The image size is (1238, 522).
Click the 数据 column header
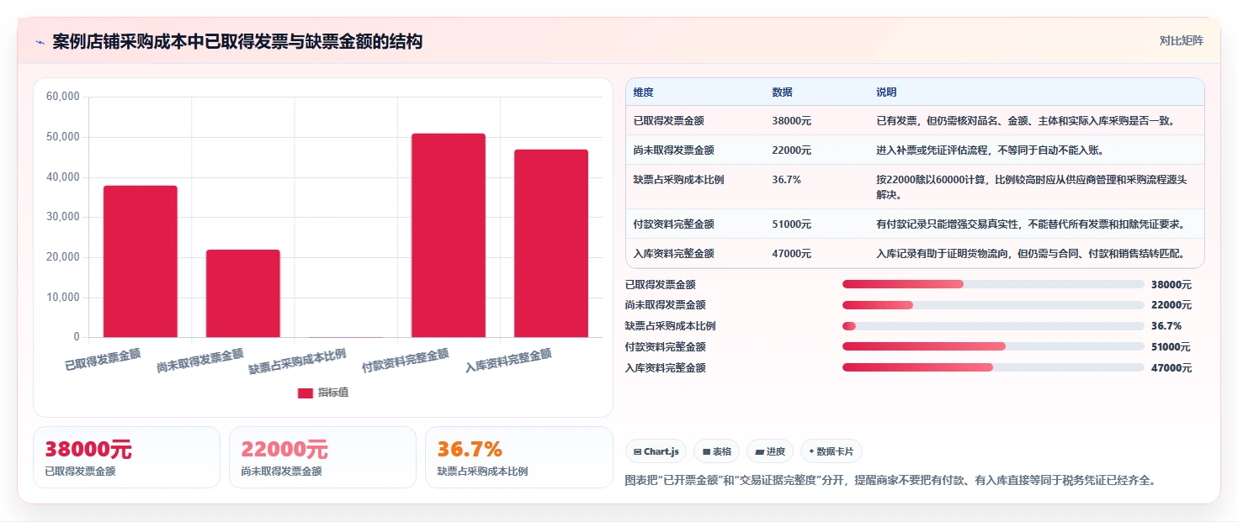pyautogui.click(x=782, y=92)
